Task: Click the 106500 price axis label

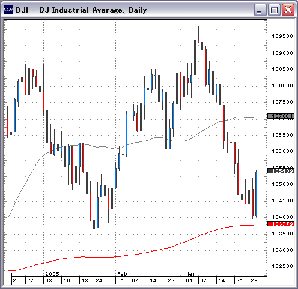Action: 282,135
